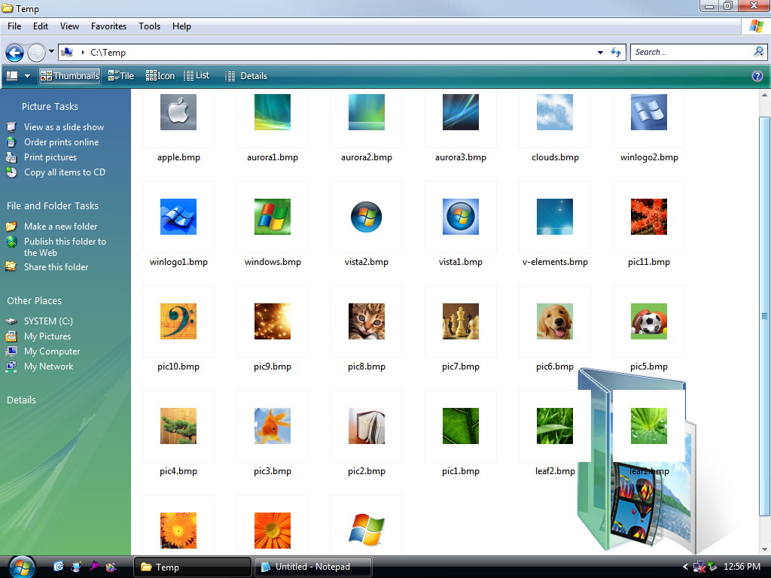Viewport: 771px width, 578px height.
Task: Switch to List view
Action: (x=197, y=76)
